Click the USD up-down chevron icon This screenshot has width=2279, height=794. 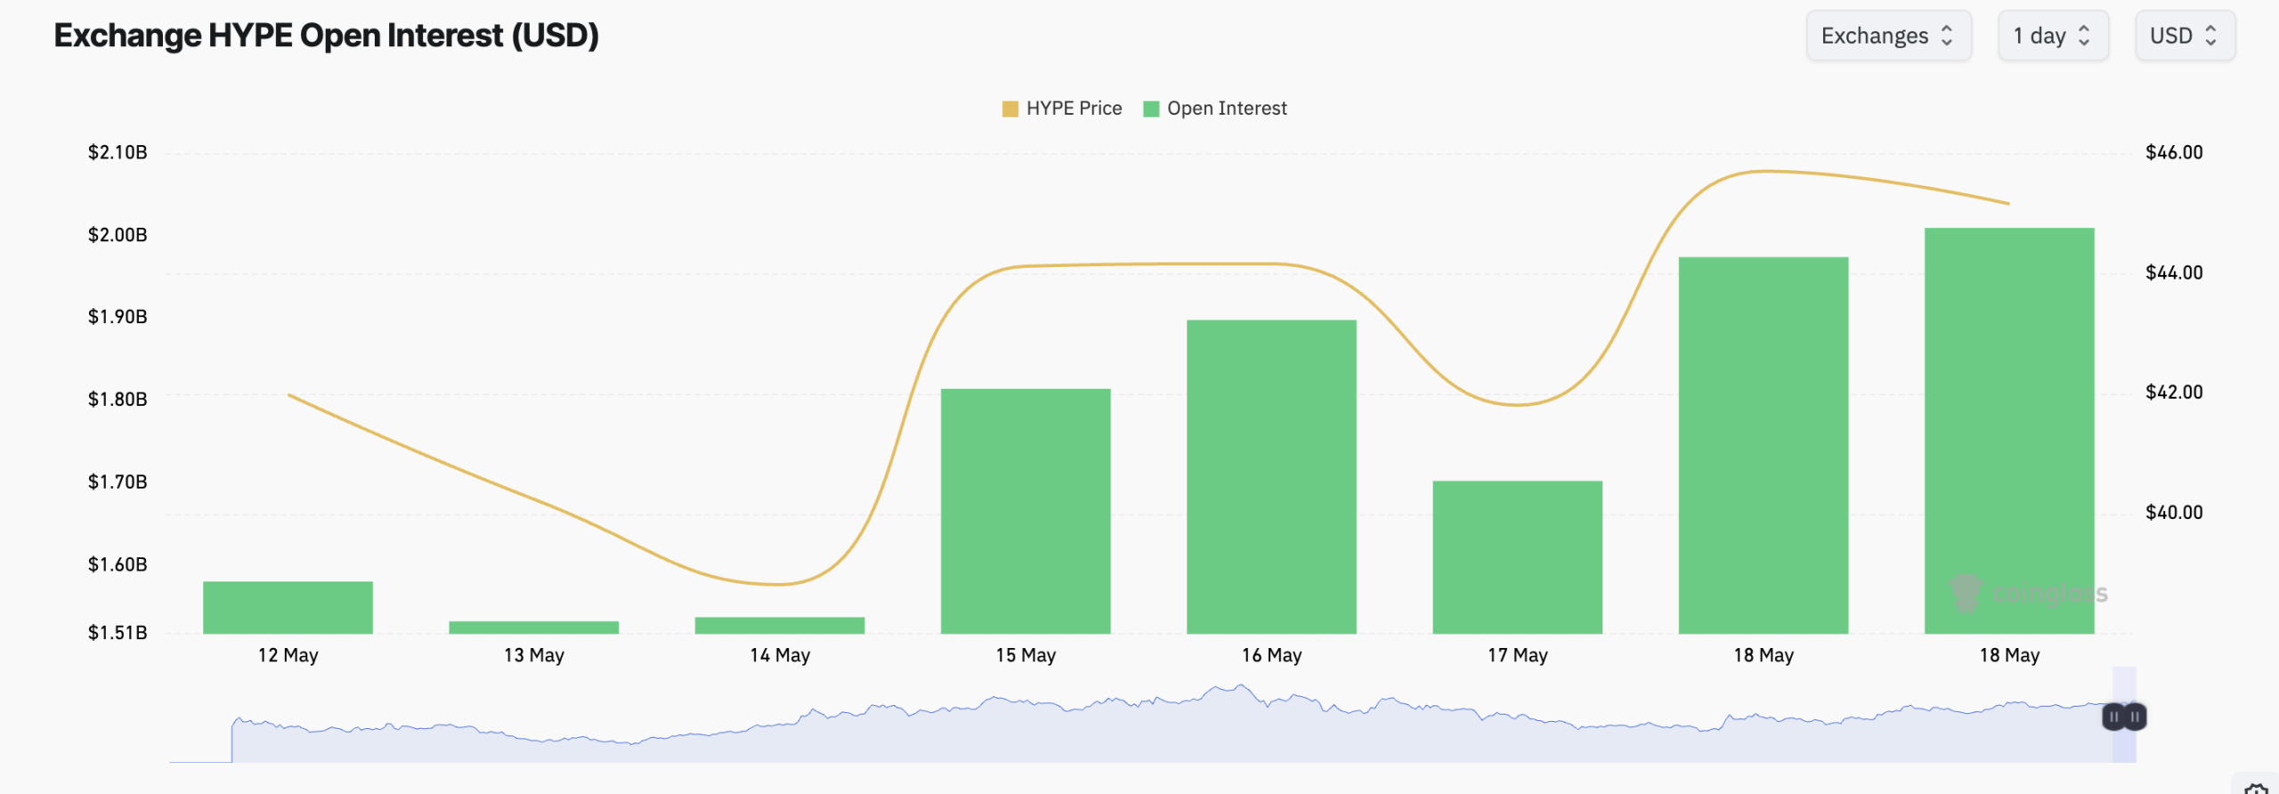(2210, 36)
